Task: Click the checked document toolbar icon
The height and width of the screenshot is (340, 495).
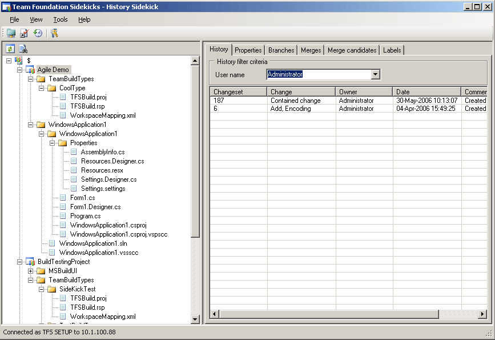Action: coord(23,33)
